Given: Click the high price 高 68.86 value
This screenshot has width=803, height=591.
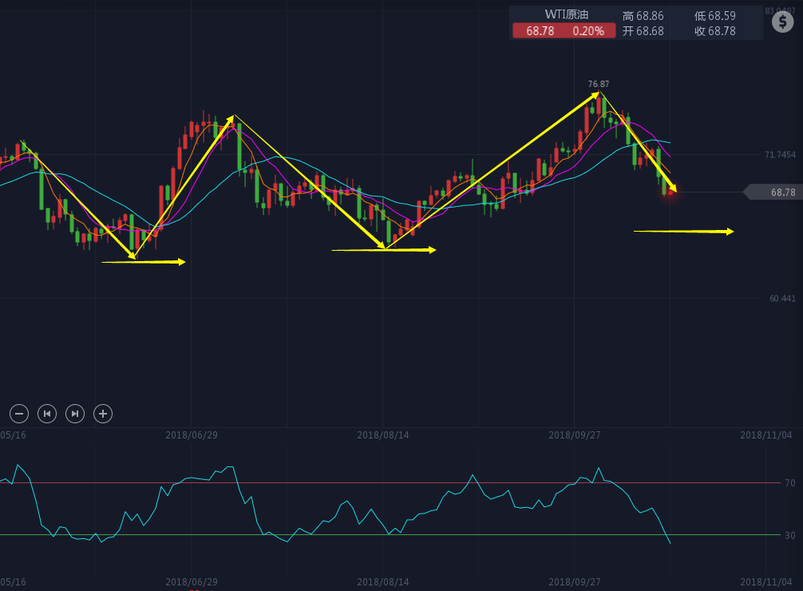Looking at the screenshot, I should pos(643,15).
